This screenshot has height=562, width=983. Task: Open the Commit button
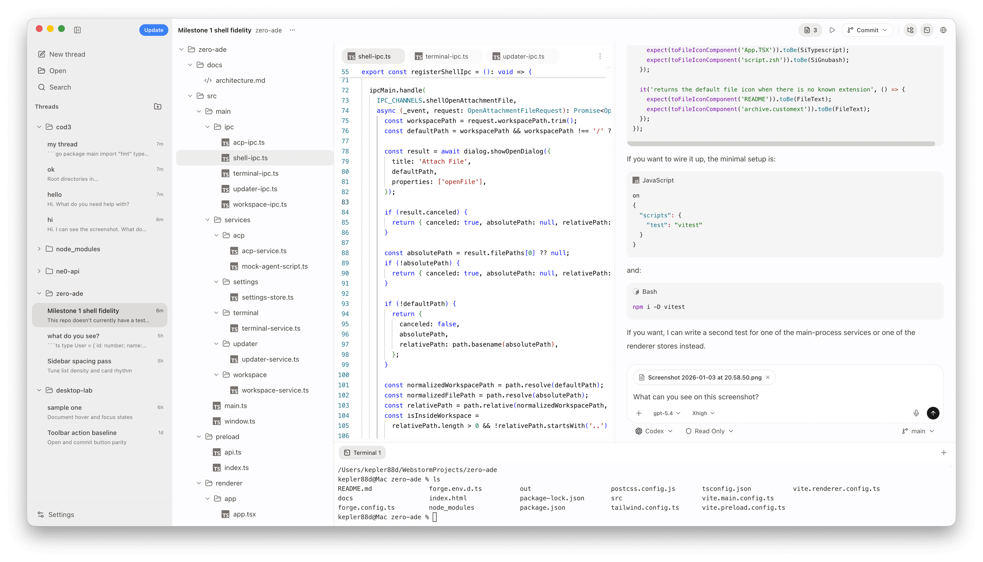pyautogui.click(x=867, y=30)
